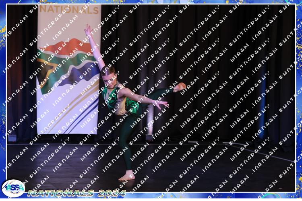
Task: Click the dancer's outstretched hand
Action: (x=162, y=105)
